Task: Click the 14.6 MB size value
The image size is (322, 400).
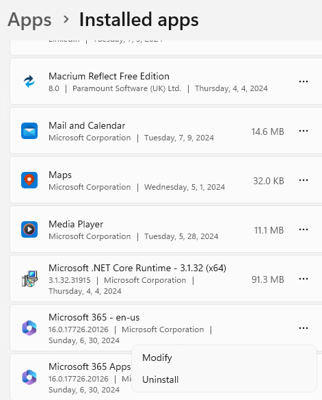Action: pos(268,132)
